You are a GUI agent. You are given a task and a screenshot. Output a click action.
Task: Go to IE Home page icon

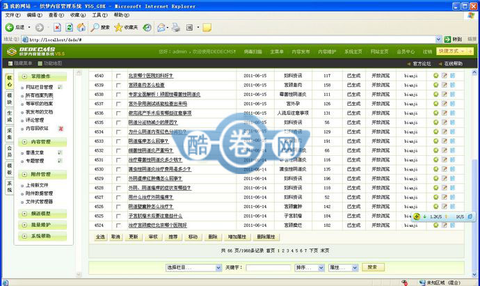[81, 28]
